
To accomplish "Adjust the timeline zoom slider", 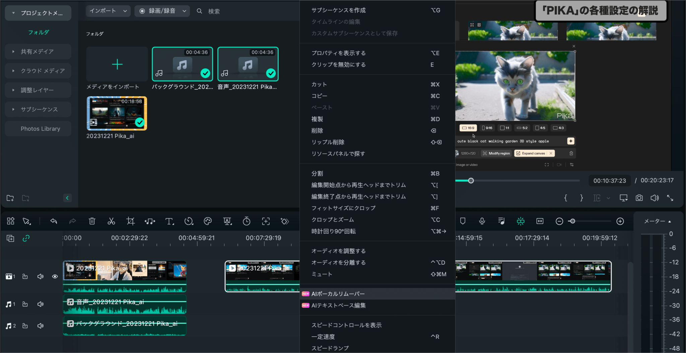I will (573, 221).
